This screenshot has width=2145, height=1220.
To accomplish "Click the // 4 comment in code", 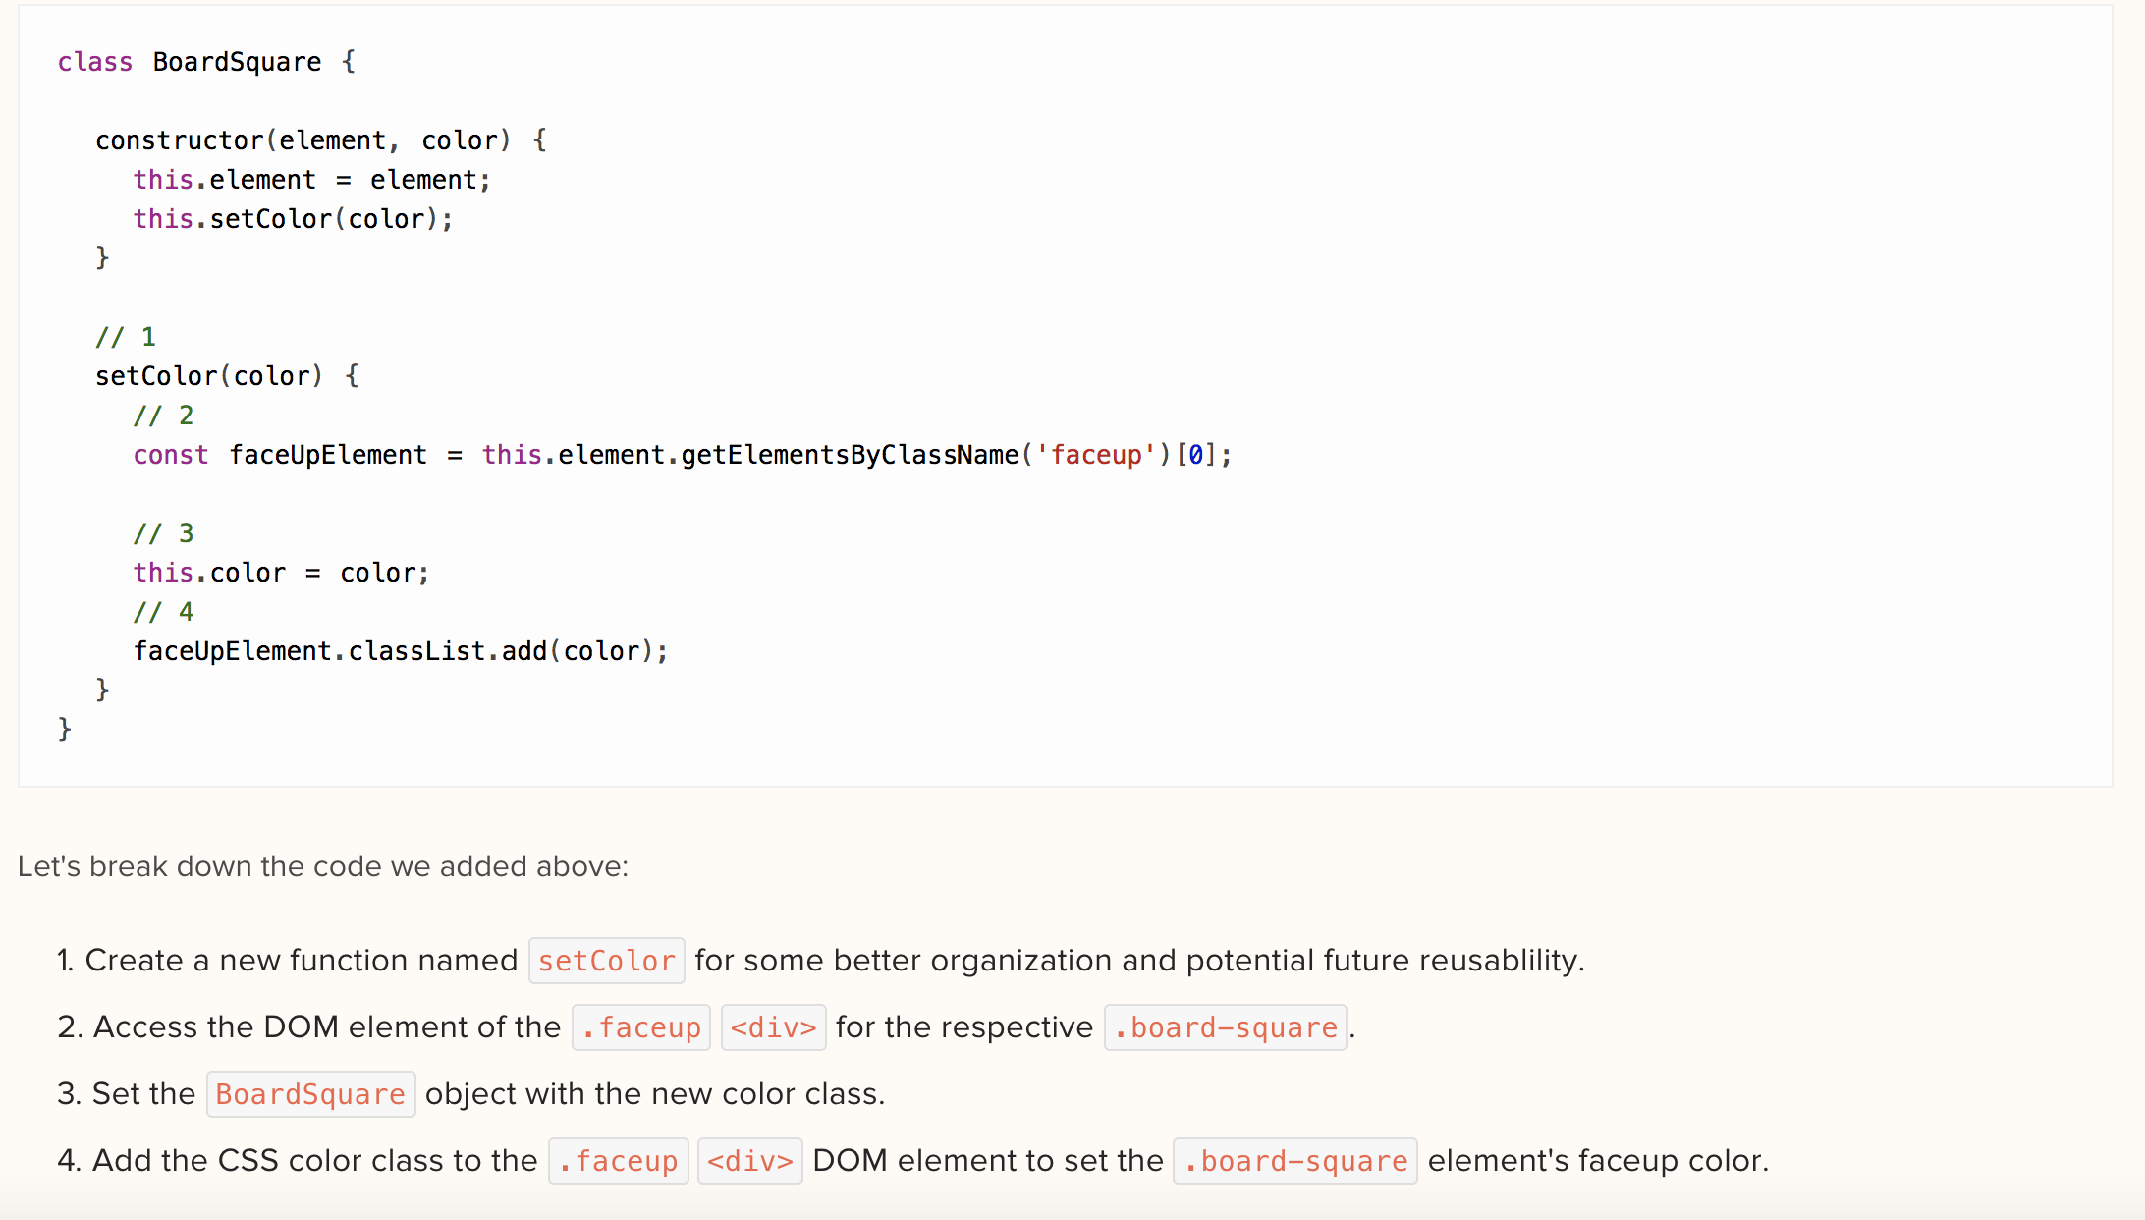I will (164, 612).
